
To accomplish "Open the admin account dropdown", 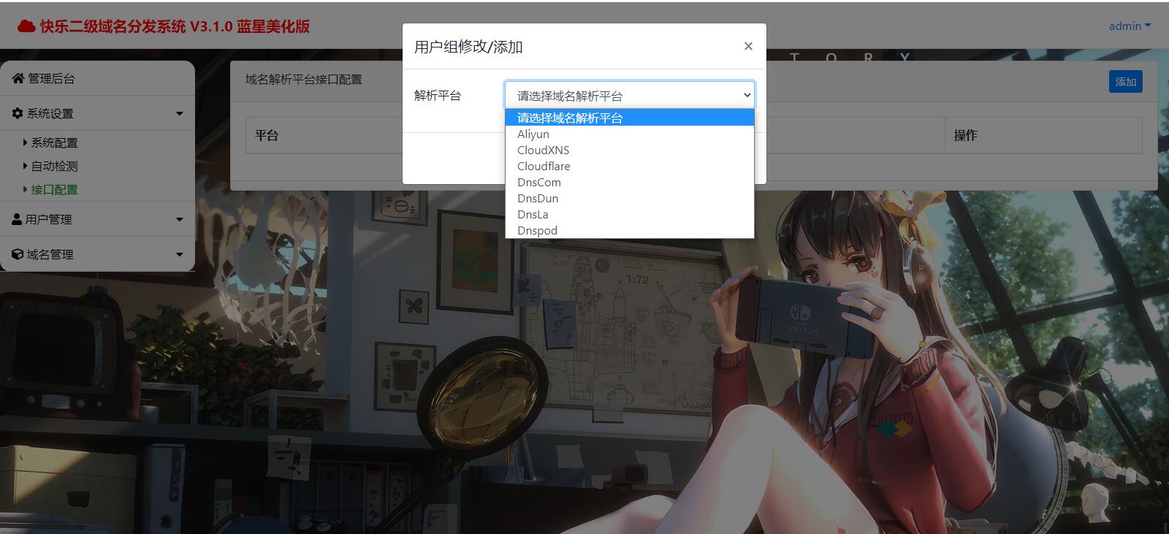I will (x=1129, y=26).
